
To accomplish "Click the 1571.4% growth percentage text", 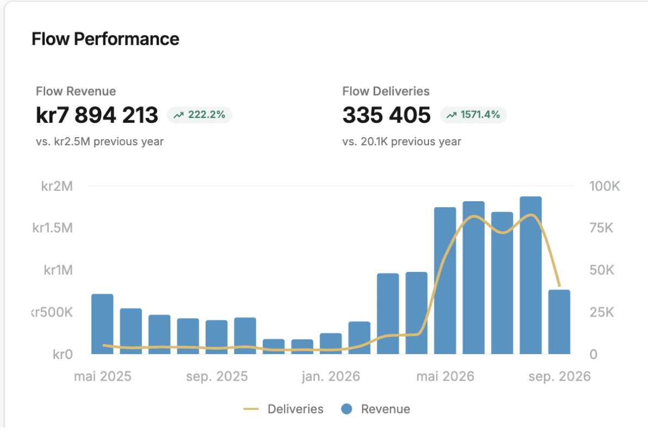I will point(480,115).
